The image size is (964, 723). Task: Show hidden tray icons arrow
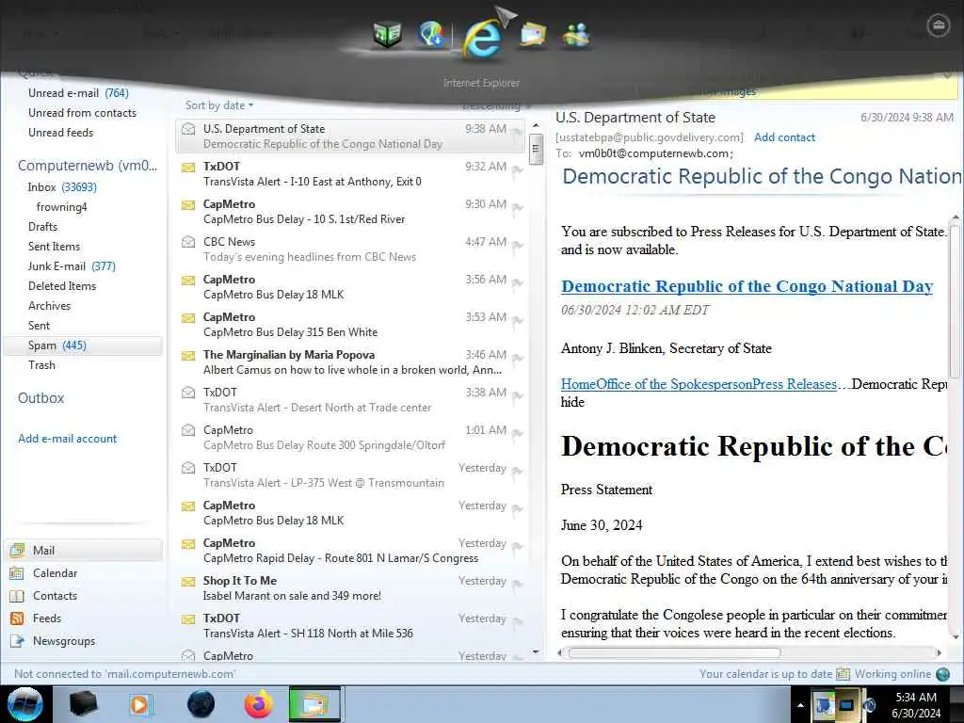coord(800,705)
